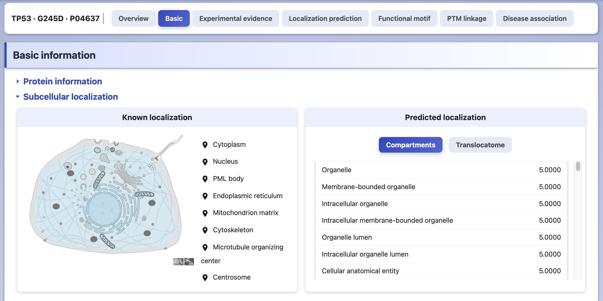
Task: Click the SIB logo below the cell image
Action: tap(189, 262)
